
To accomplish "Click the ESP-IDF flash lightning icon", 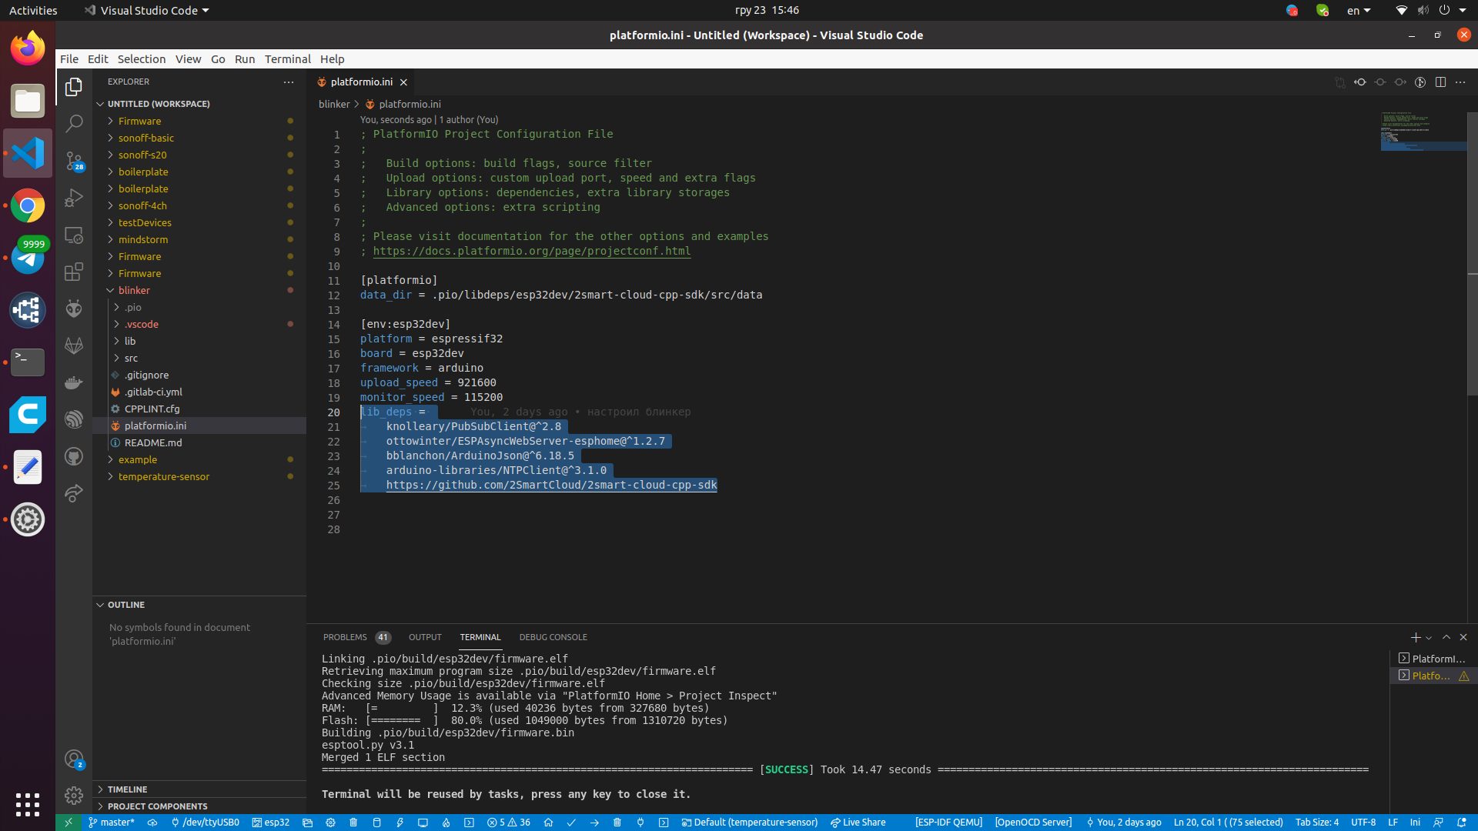I will coord(400,823).
